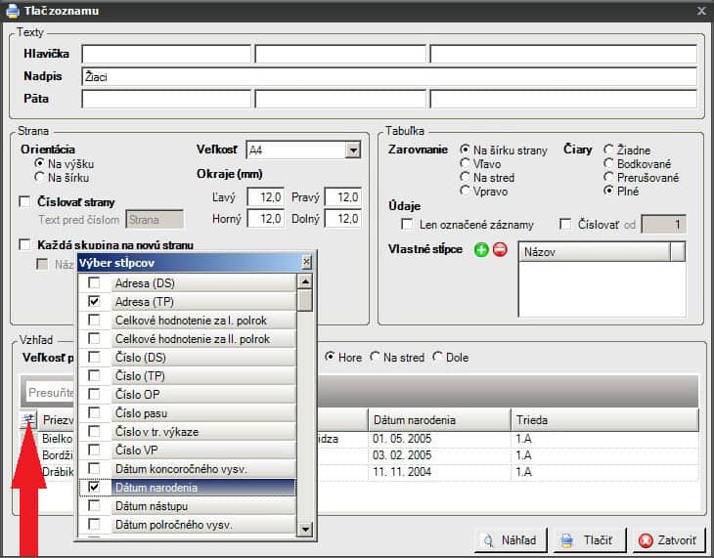Select Dole vertical alignment

[437, 357]
